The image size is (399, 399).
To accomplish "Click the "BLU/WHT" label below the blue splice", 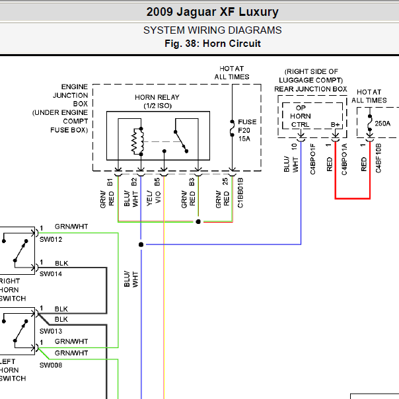I will 131,279.
